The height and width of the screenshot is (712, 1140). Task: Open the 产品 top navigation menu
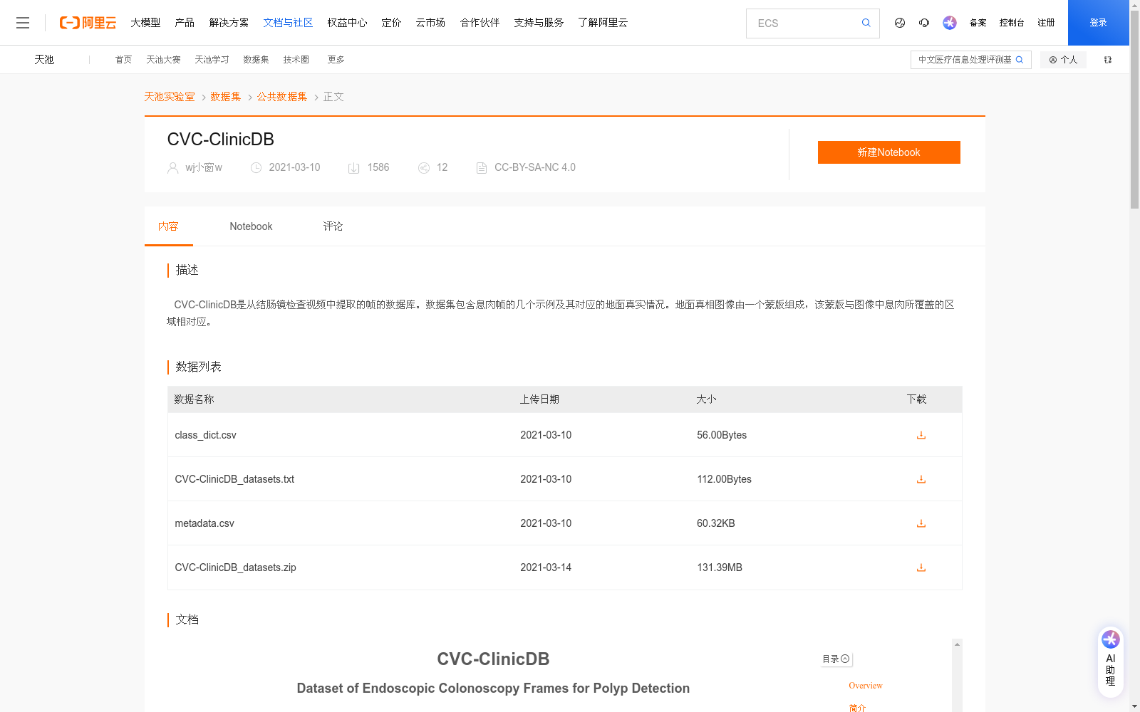(x=185, y=23)
